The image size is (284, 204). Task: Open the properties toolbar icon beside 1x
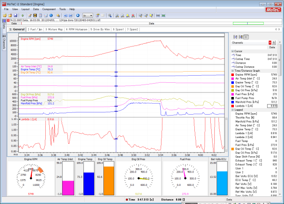(98, 15)
